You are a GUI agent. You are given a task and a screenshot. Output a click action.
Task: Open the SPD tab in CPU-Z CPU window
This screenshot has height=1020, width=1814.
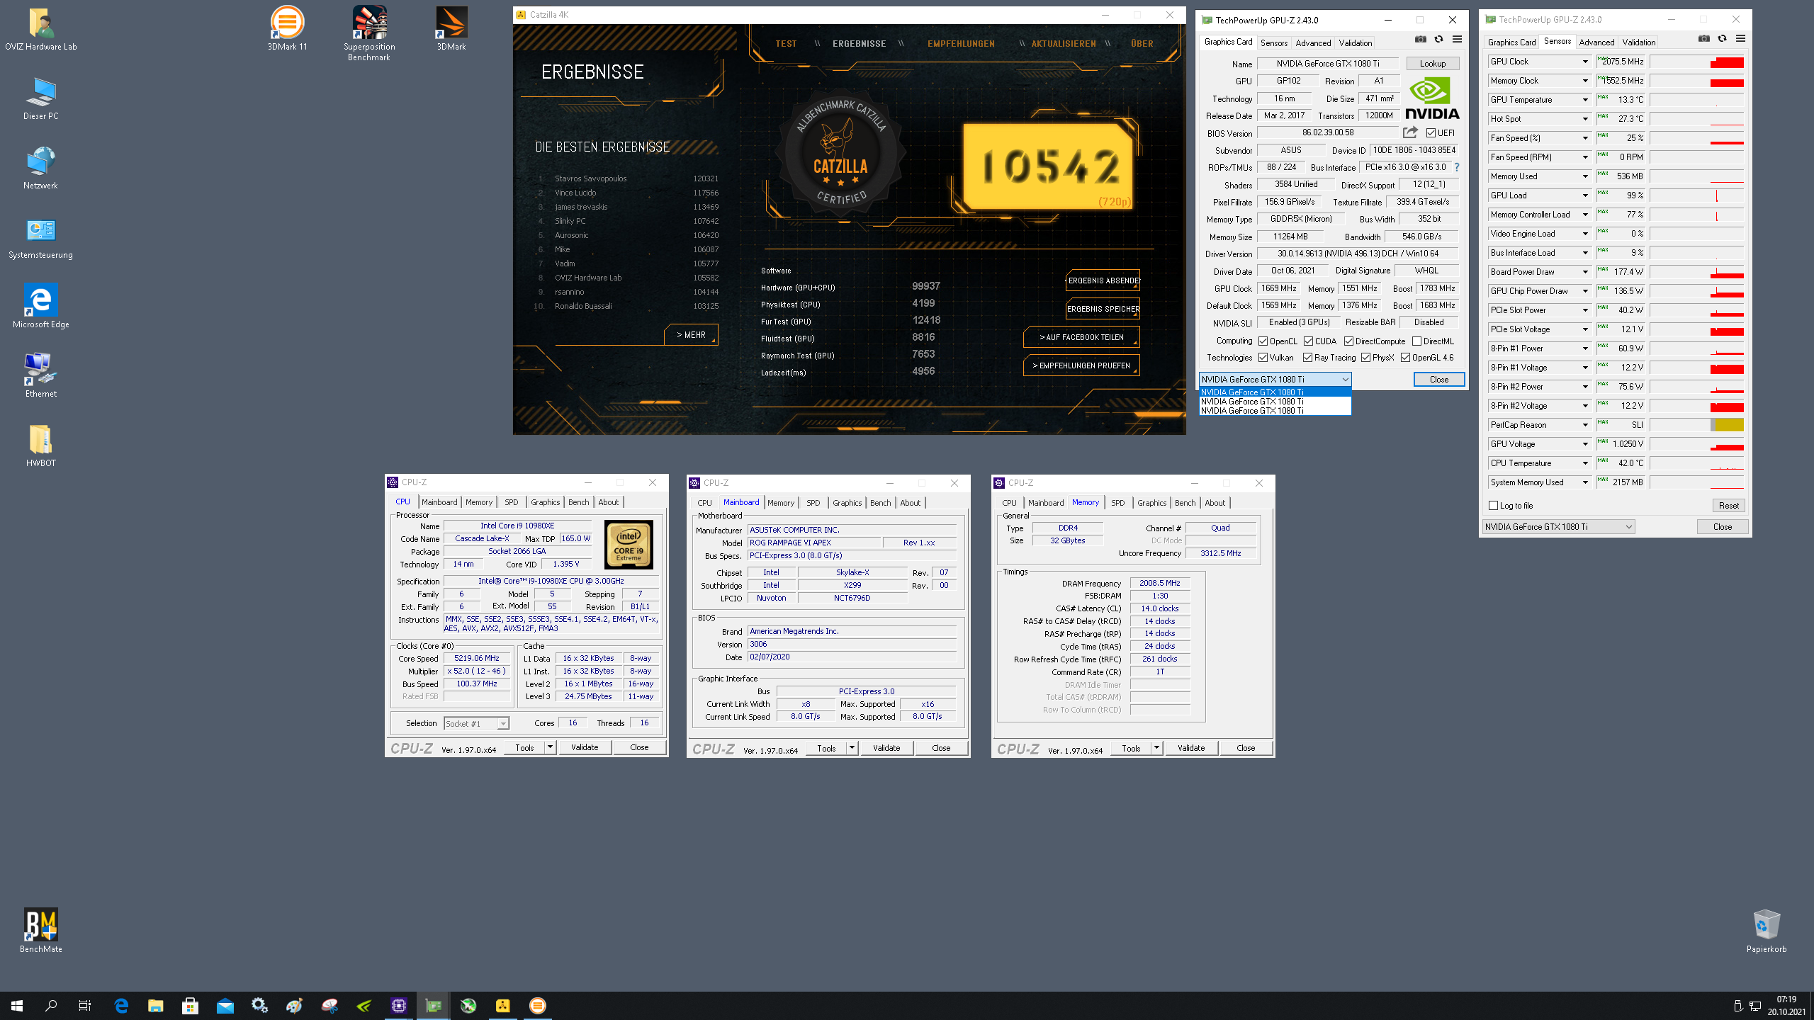point(512,502)
